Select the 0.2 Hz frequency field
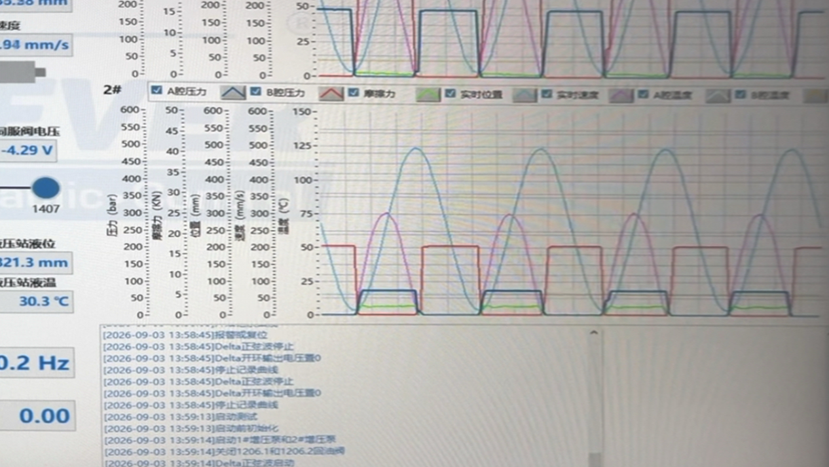Image resolution: width=829 pixels, height=467 pixels. tap(37, 362)
